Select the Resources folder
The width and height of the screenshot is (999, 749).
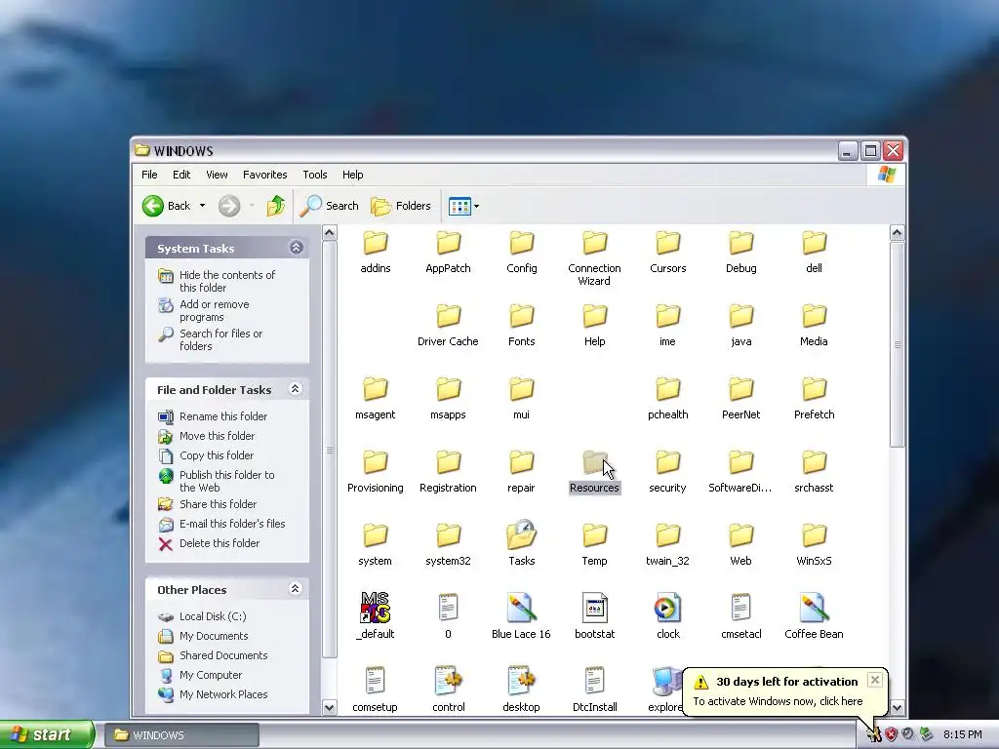pos(594,471)
